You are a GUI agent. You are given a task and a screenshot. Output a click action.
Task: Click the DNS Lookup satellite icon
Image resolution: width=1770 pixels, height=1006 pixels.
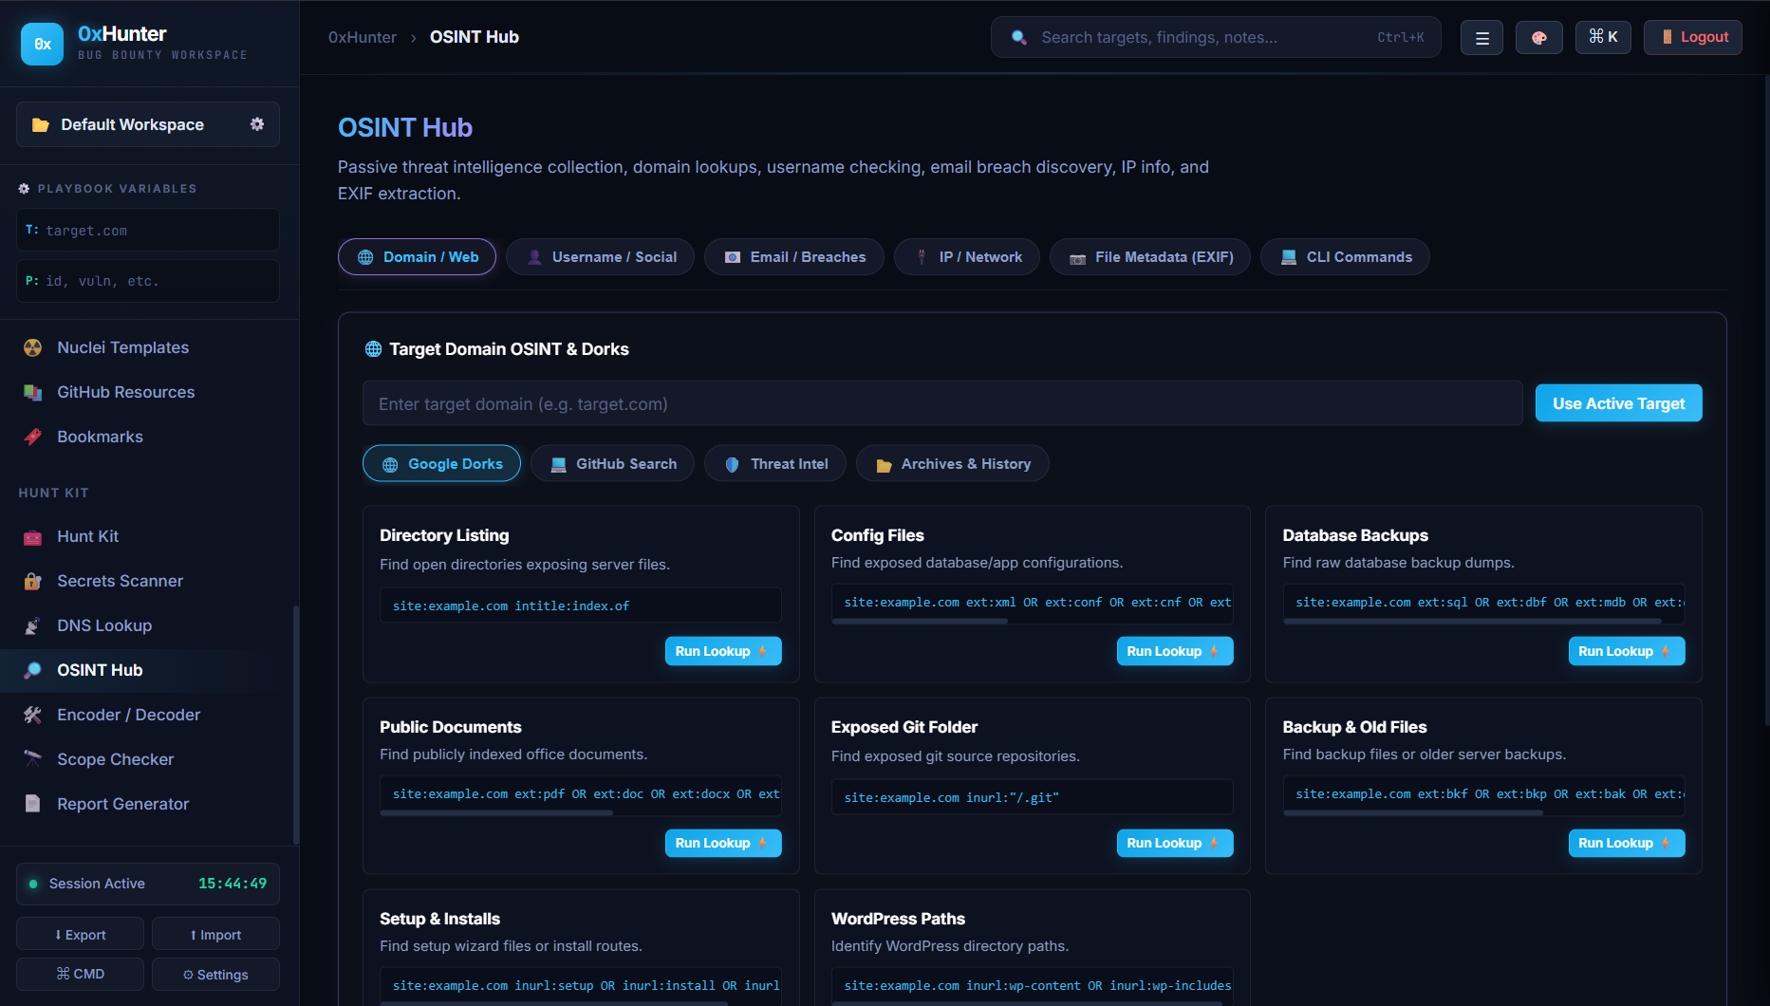coord(32,625)
